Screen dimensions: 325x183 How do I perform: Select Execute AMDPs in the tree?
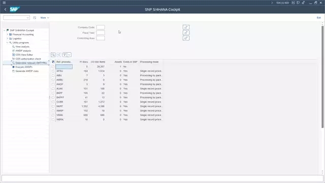24,67
